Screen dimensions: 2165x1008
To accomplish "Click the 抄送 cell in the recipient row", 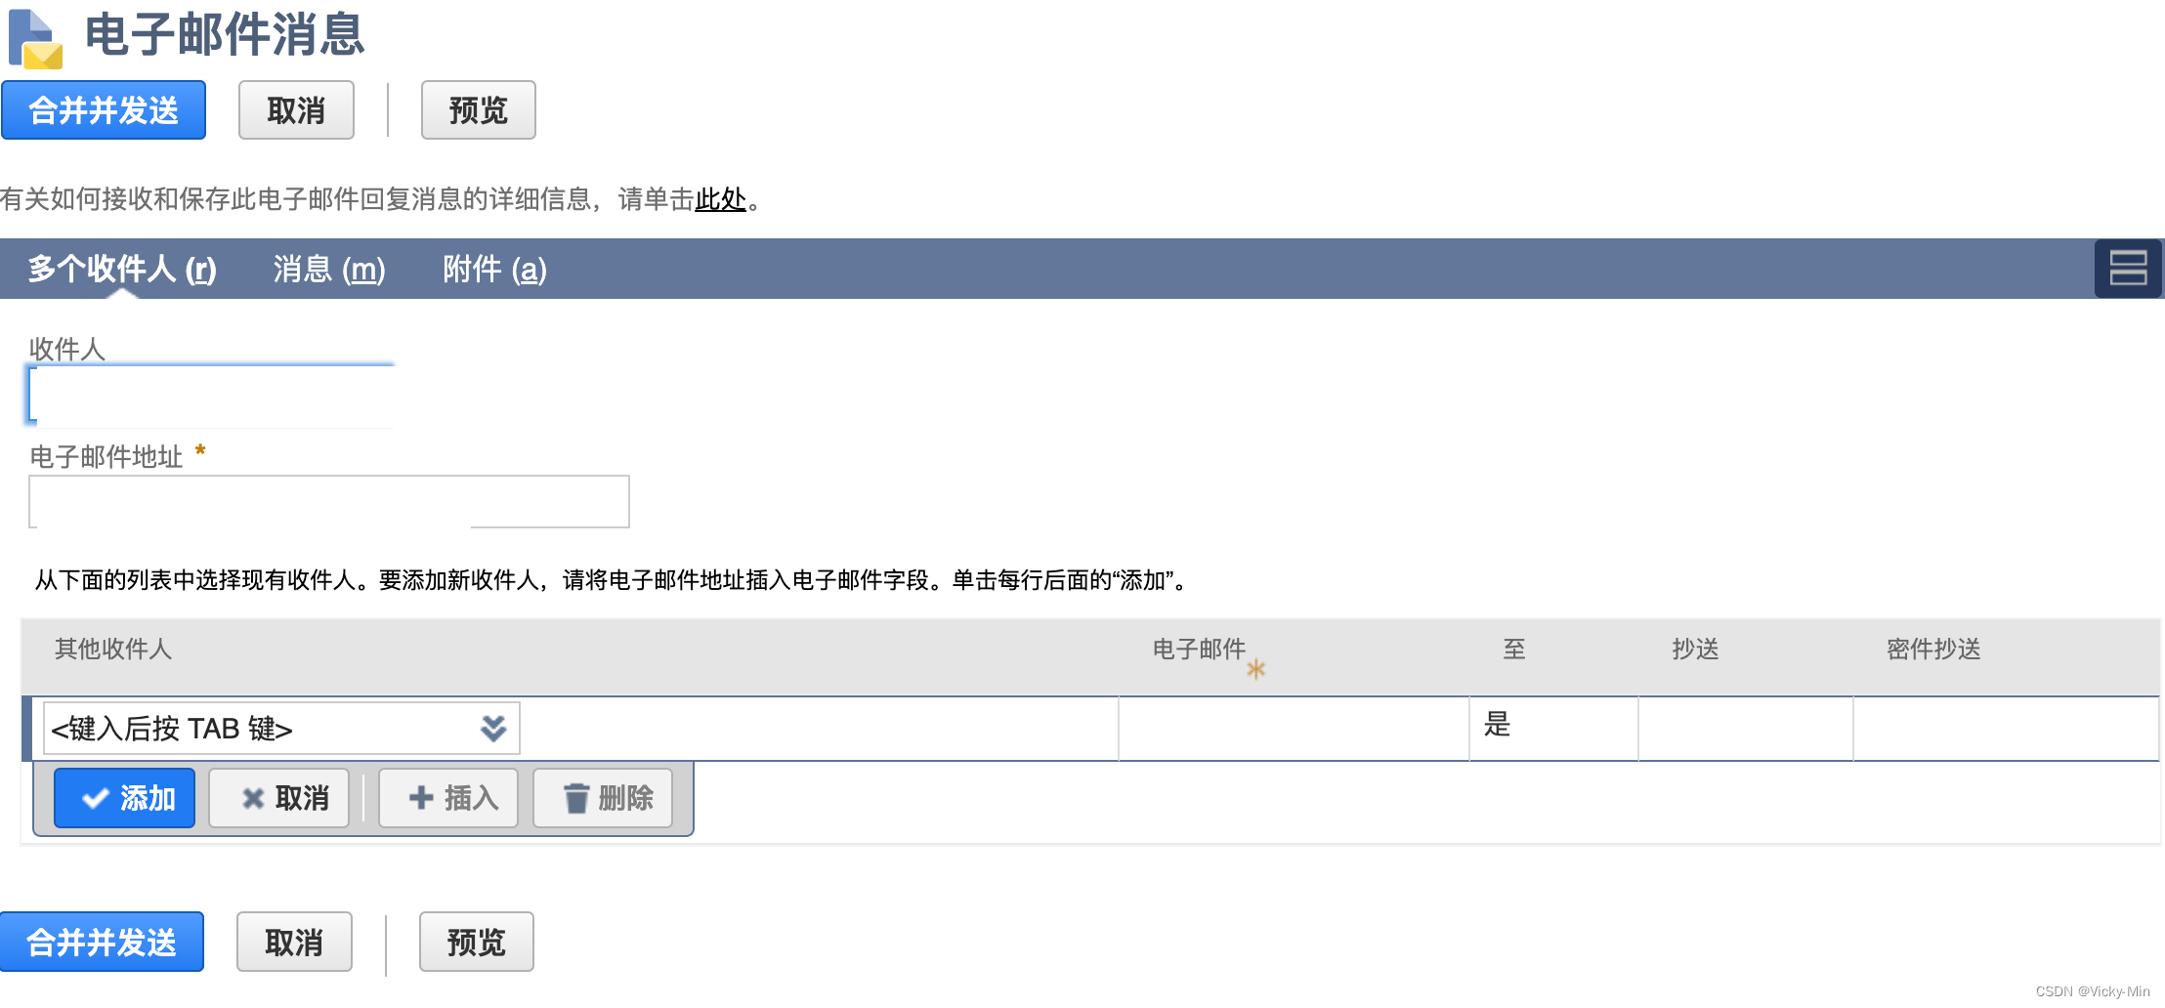I will [x=1746, y=728].
